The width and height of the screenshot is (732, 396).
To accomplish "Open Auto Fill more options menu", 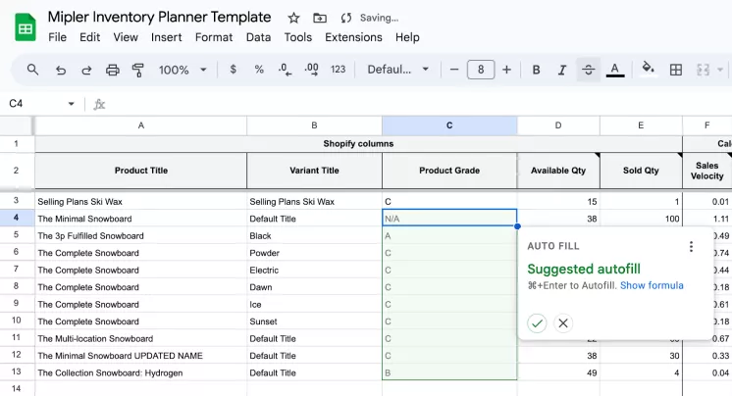I will [x=692, y=246].
